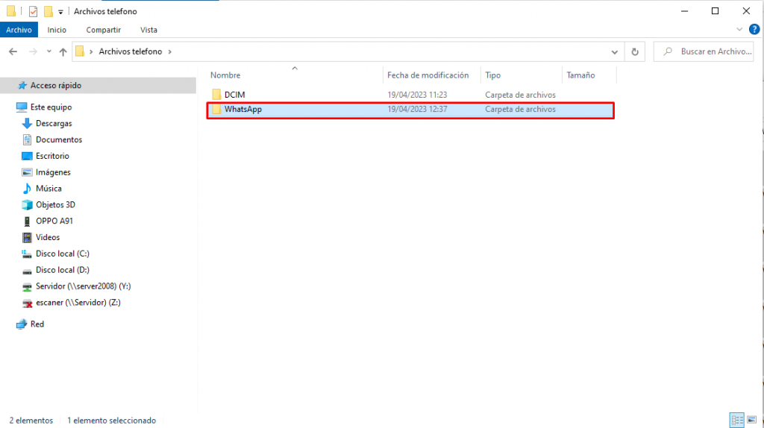Open the Archivo menu
Screen dimensions: 764x428
click(19, 30)
